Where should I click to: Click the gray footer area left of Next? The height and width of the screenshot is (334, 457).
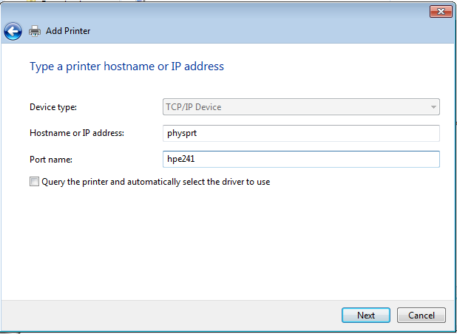pyautogui.click(x=170, y=315)
